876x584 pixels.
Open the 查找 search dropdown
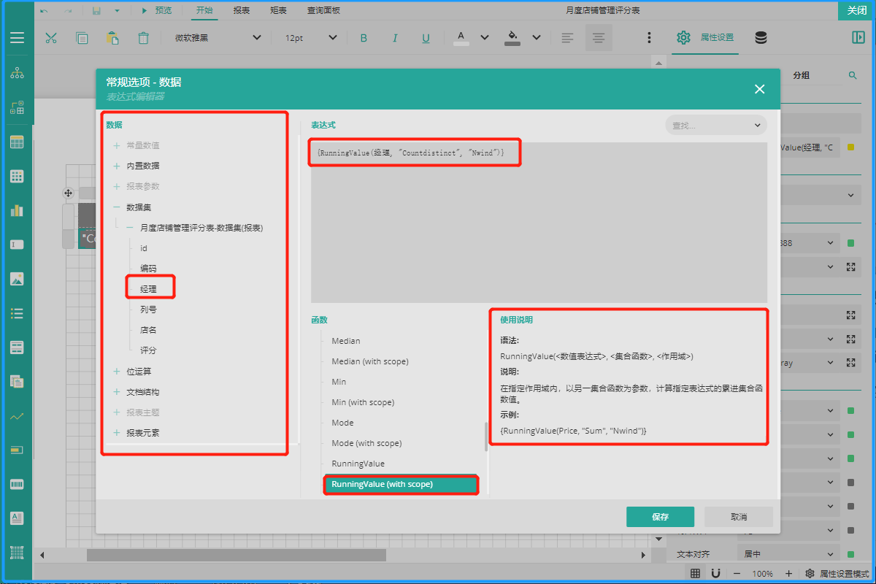(715, 126)
